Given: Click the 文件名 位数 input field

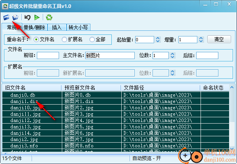Looking at the screenshot, I should [x=161, y=55].
